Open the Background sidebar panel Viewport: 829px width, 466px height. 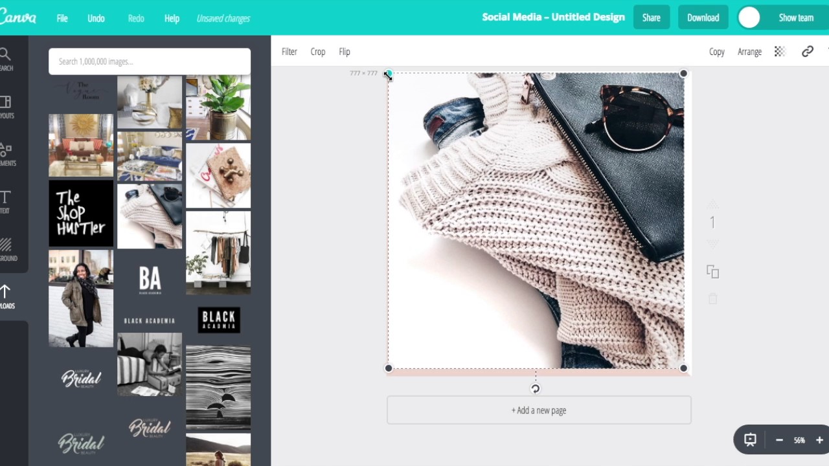point(6,249)
